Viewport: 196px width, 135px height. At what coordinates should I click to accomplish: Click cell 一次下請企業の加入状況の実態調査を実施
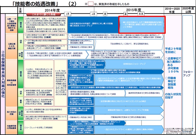46,42
